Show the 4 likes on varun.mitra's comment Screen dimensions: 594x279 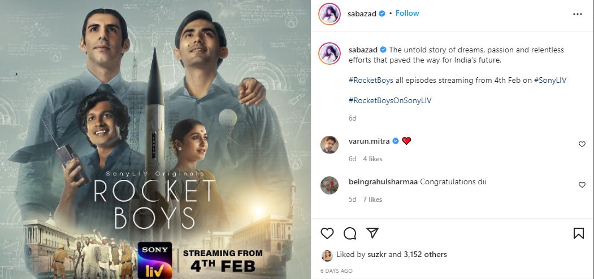coord(372,159)
